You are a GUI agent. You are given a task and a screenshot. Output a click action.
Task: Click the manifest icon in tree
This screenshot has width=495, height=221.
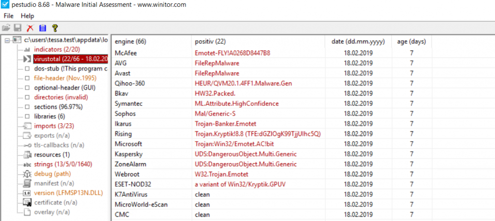click(x=27, y=183)
